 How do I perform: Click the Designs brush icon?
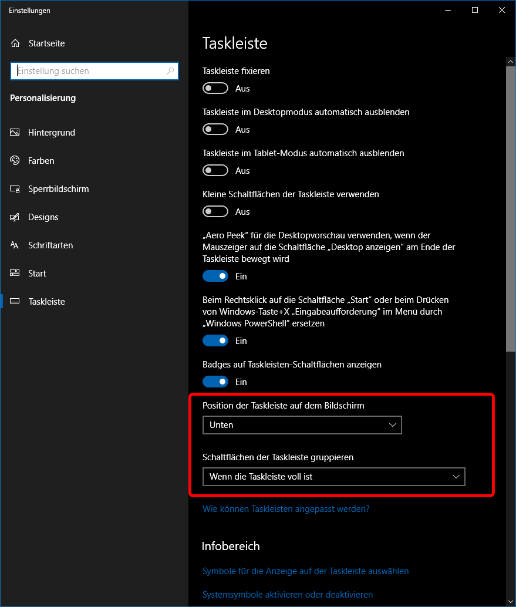coord(15,217)
